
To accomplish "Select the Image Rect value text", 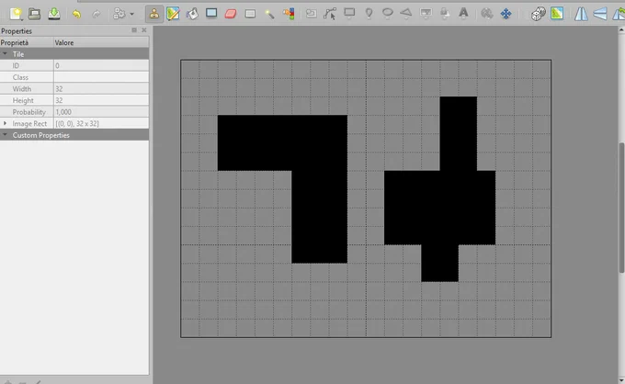I will coord(77,123).
